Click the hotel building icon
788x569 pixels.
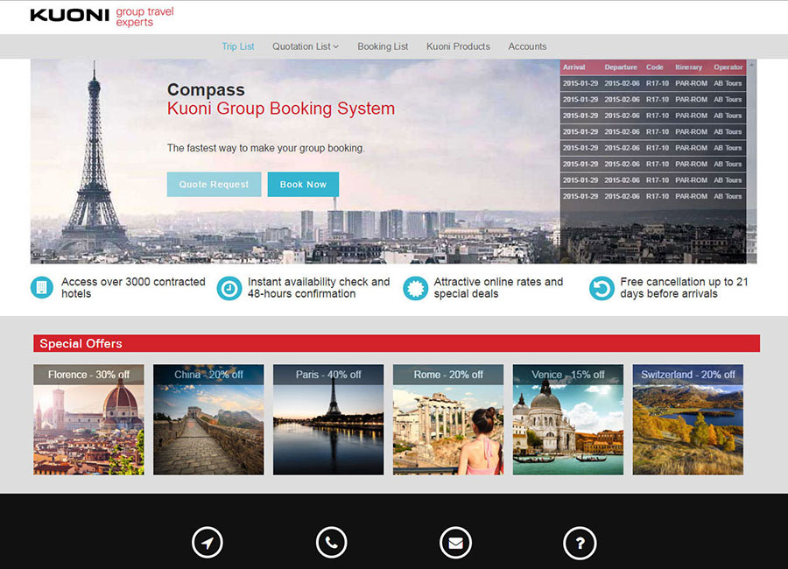click(x=42, y=288)
